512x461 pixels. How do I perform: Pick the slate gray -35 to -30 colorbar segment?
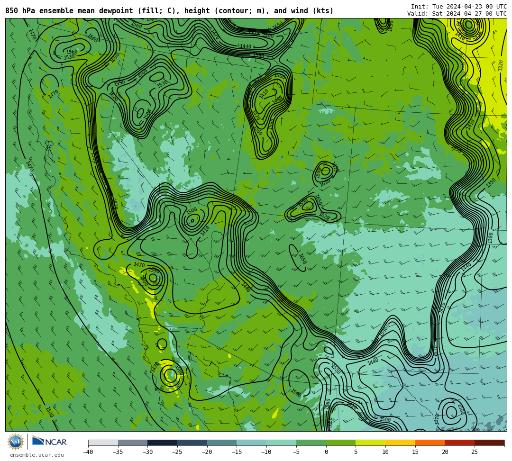click(133, 443)
